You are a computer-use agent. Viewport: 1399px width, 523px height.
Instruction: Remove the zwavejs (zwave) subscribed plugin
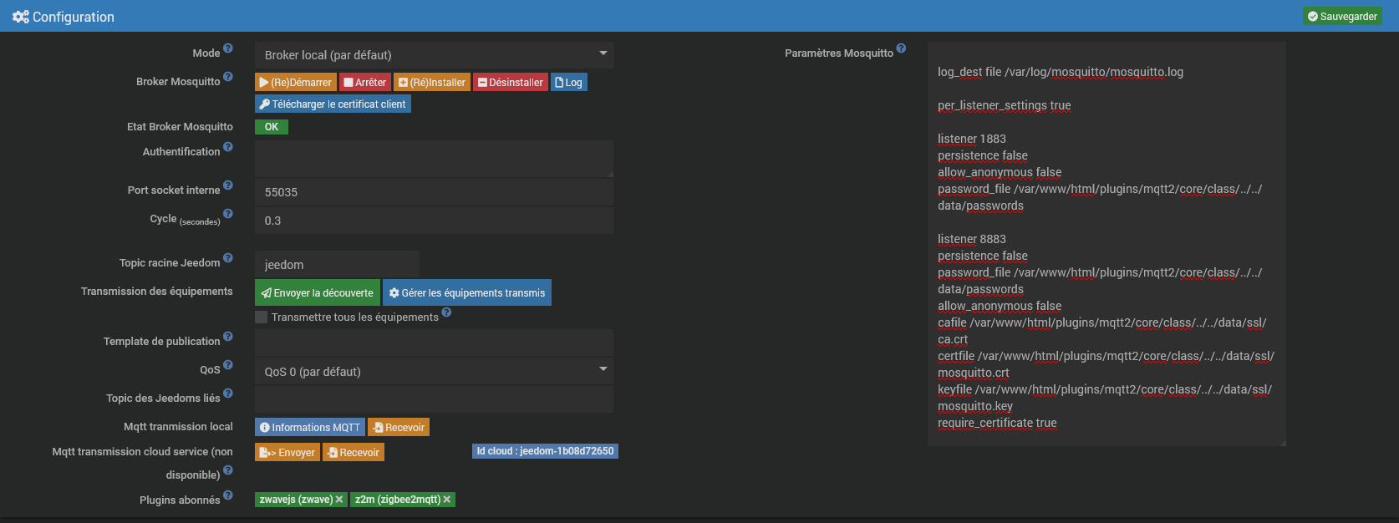click(339, 500)
